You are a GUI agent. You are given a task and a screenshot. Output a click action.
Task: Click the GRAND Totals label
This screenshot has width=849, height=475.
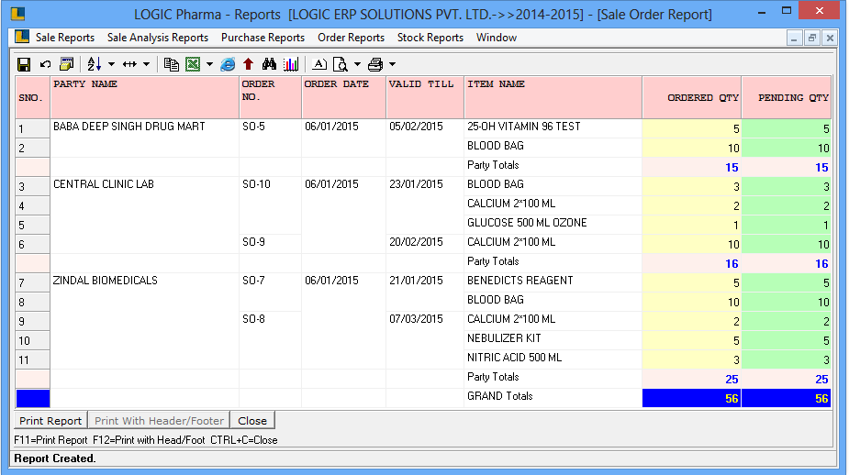[x=499, y=396]
